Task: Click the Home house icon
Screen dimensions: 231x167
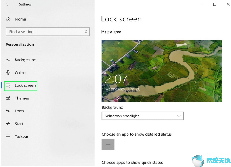Action: click(9, 19)
